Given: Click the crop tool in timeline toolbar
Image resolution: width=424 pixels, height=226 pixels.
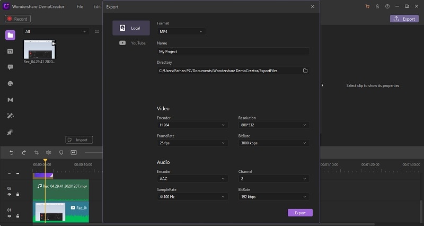Looking at the screenshot, I should point(36,152).
